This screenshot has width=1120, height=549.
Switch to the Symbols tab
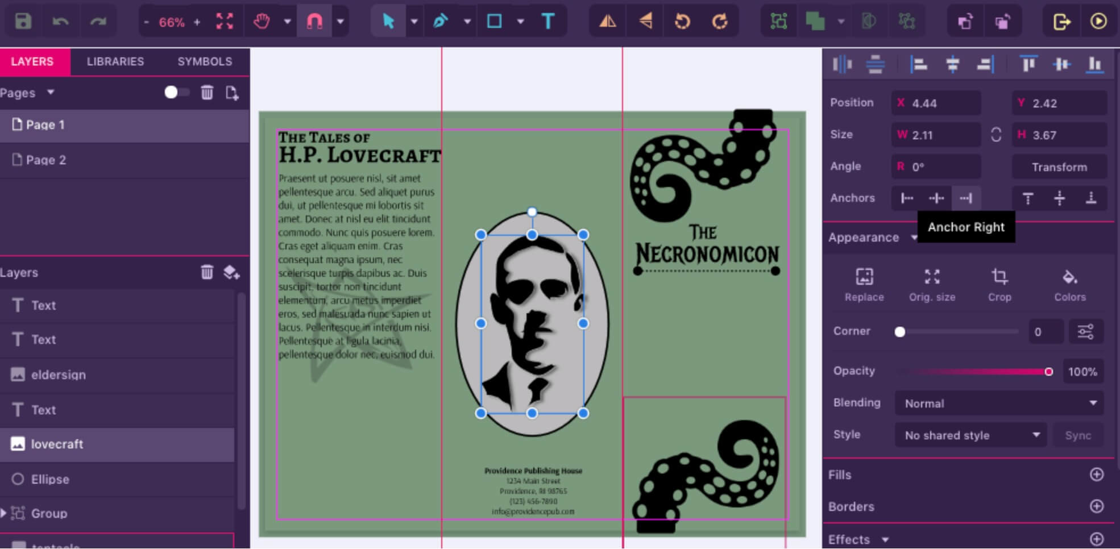click(x=205, y=61)
